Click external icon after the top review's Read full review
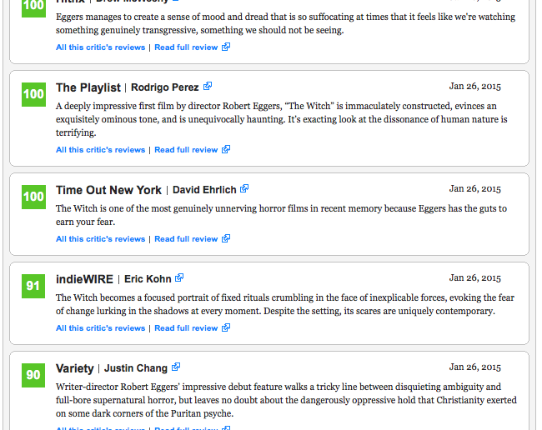Viewport: 542px width, 430px height. pos(226,47)
